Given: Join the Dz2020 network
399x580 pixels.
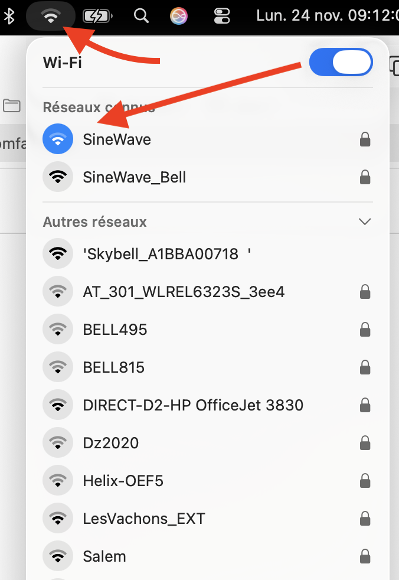Looking at the screenshot, I should click(x=207, y=443).
